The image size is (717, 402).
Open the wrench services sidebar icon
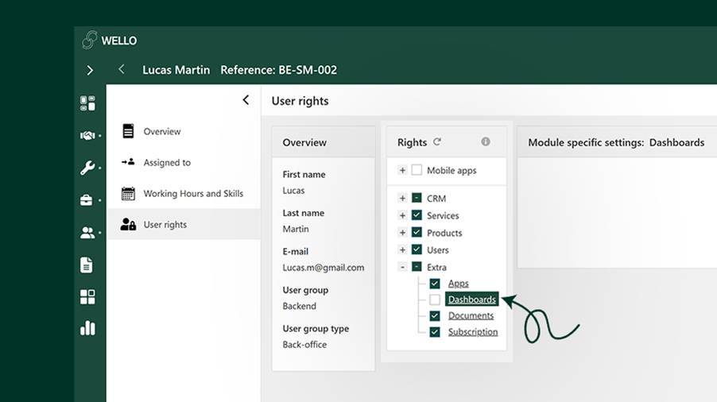tap(87, 168)
